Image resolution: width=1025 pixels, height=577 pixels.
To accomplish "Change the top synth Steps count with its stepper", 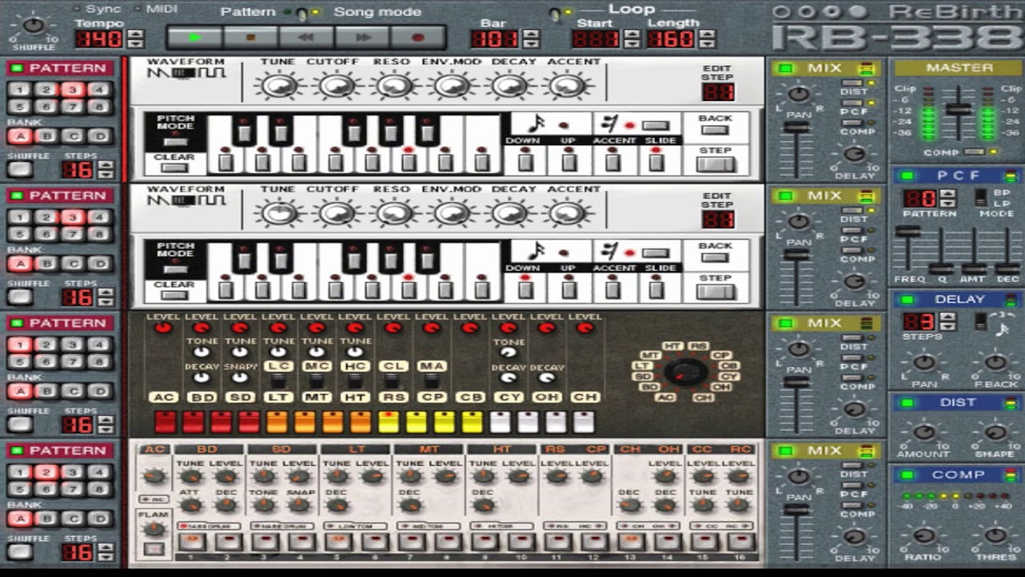I will 105,170.
